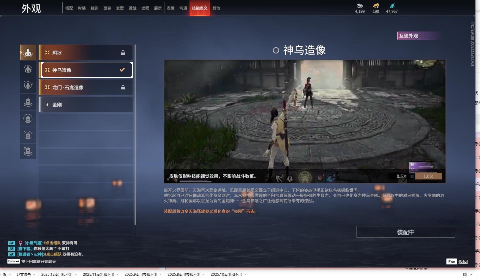Switch to the 时装 tab
The height and width of the screenshot is (279, 480).
pos(82,8)
